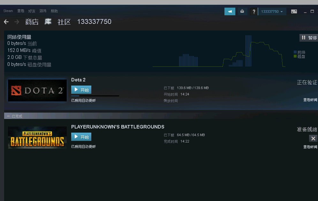318x201 pixels.
Task: Open the 查看 menu
Action: (21, 11)
